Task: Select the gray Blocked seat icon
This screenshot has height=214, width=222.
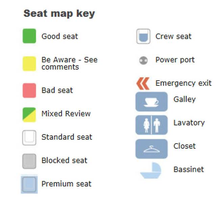Action: [x=29, y=161]
